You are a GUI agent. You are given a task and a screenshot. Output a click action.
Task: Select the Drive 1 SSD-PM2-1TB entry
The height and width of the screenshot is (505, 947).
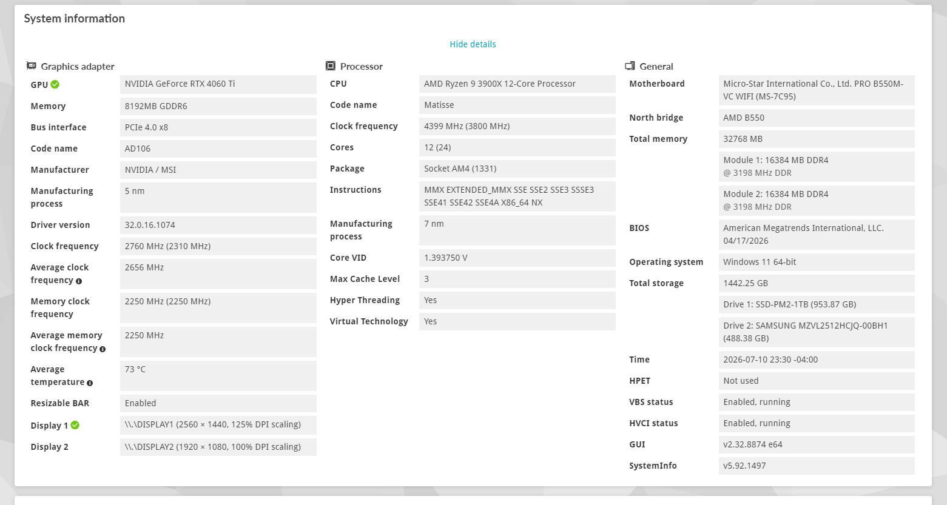click(817, 304)
